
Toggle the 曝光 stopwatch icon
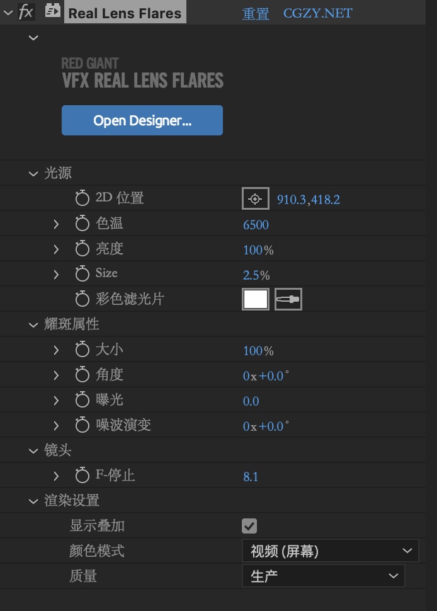click(x=82, y=401)
